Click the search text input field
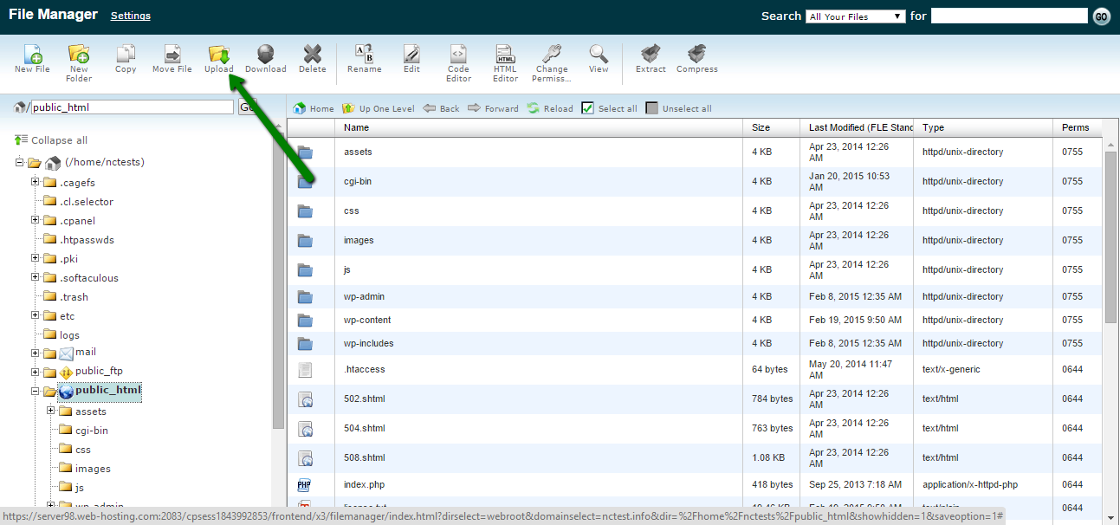The image size is (1120, 525). coord(1008,16)
